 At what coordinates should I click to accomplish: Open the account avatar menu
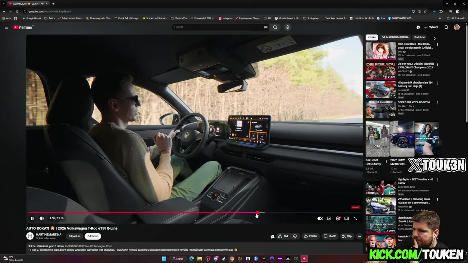(457, 27)
